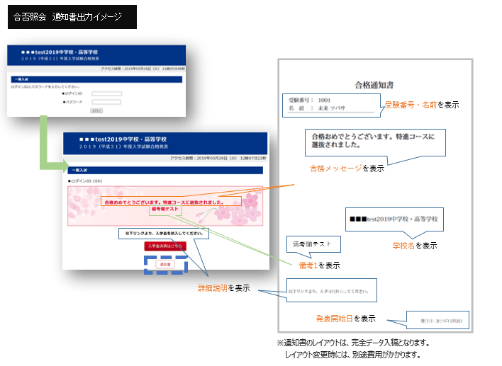Click the ■■■test2019中学校・高等学校 box on notice
The width and height of the screenshot is (502, 366).
(394, 220)
